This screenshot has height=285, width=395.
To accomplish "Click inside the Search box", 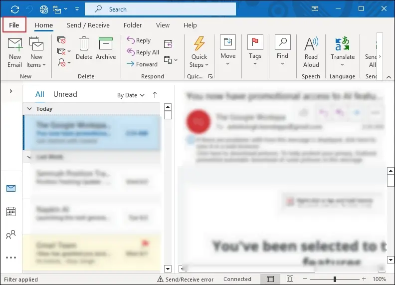I will (x=160, y=9).
